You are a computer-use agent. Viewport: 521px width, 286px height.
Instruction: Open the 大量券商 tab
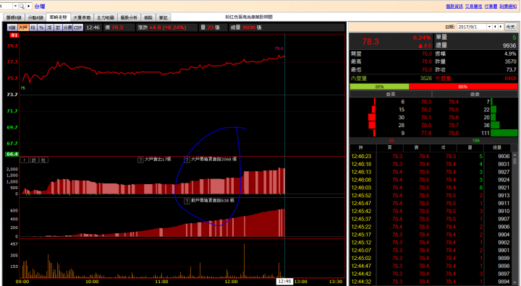coord(82,17)
